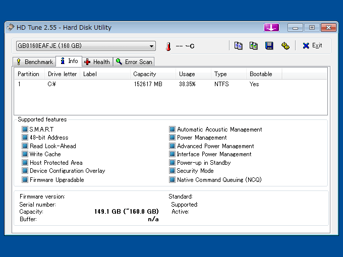343x257 pixels.
Task: Minimize the HD Tune window
Action: click(295, 28)
